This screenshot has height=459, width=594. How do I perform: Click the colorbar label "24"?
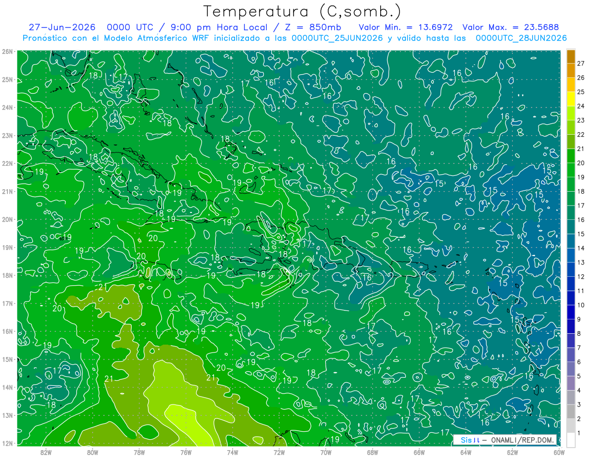pos(581,106)
